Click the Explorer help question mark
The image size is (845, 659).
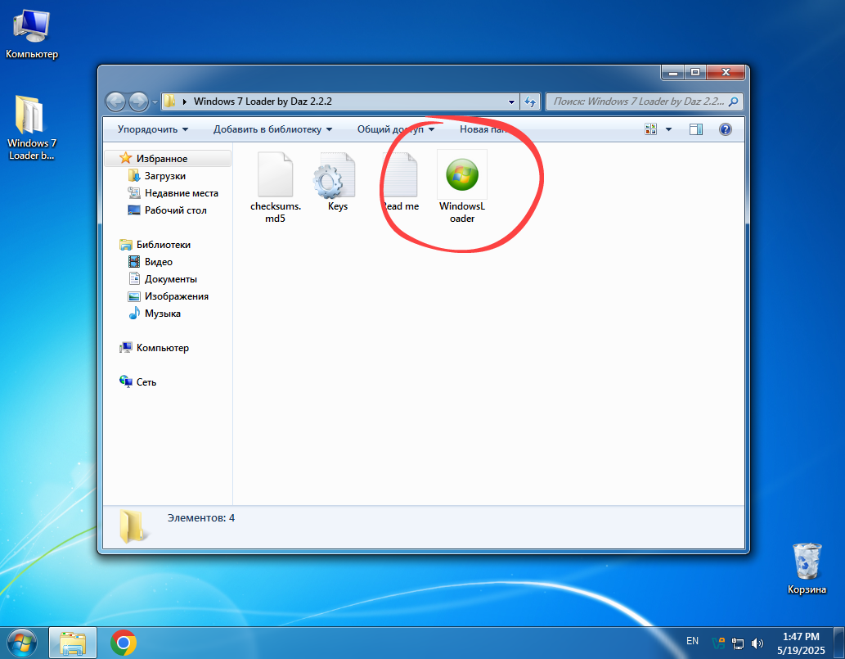725,129
